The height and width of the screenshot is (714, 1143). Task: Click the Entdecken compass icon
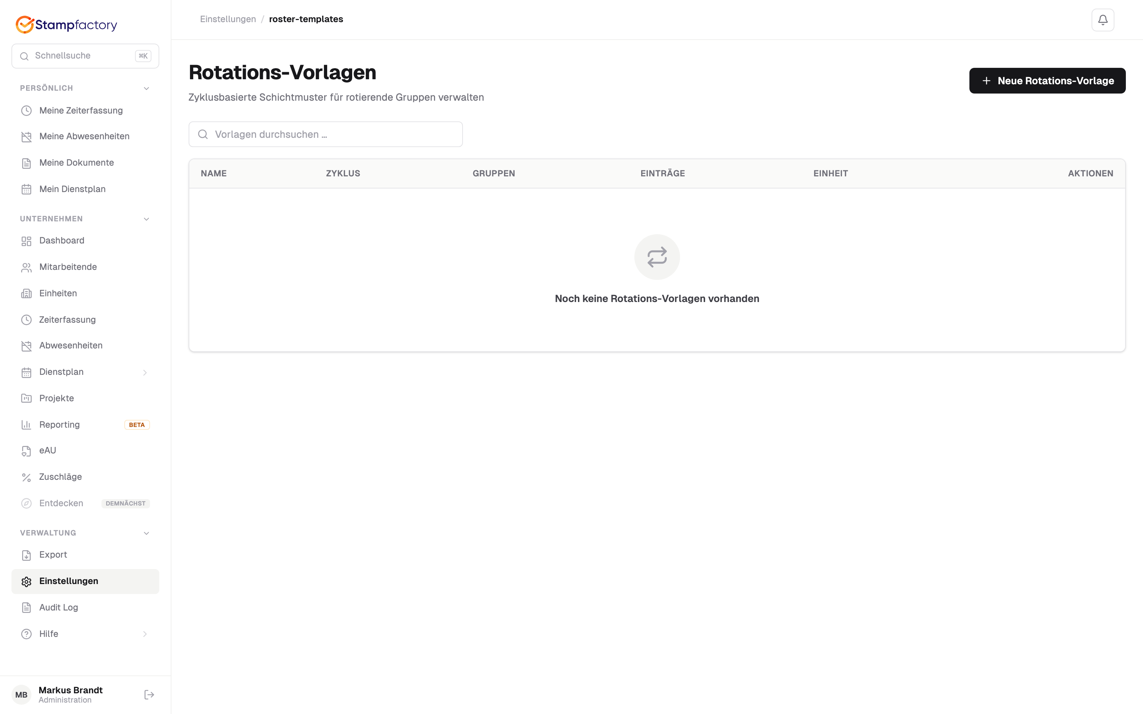click(x=26, y=503)
